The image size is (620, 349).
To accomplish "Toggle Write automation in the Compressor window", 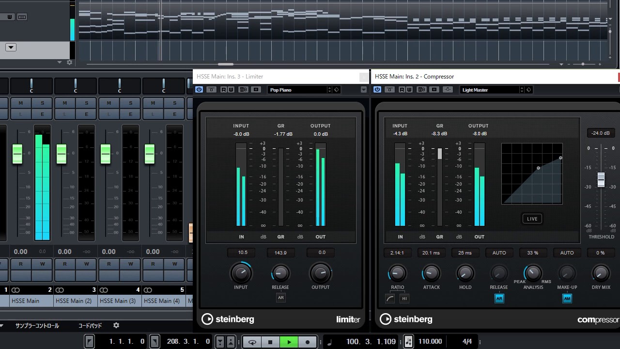I will pyautogui.click(x=409, y=90).
